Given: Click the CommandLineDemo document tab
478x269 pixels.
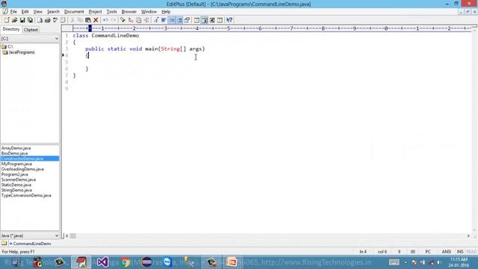Looking at the screenshot, I should click(x=30, y=244).
